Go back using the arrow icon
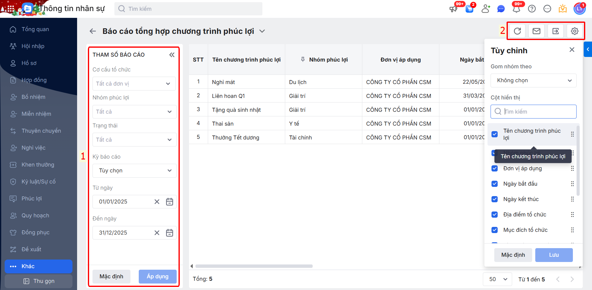592x290 pixels. click(93, 31)
